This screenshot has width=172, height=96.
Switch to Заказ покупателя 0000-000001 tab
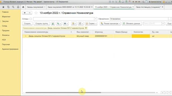(69, 7)
